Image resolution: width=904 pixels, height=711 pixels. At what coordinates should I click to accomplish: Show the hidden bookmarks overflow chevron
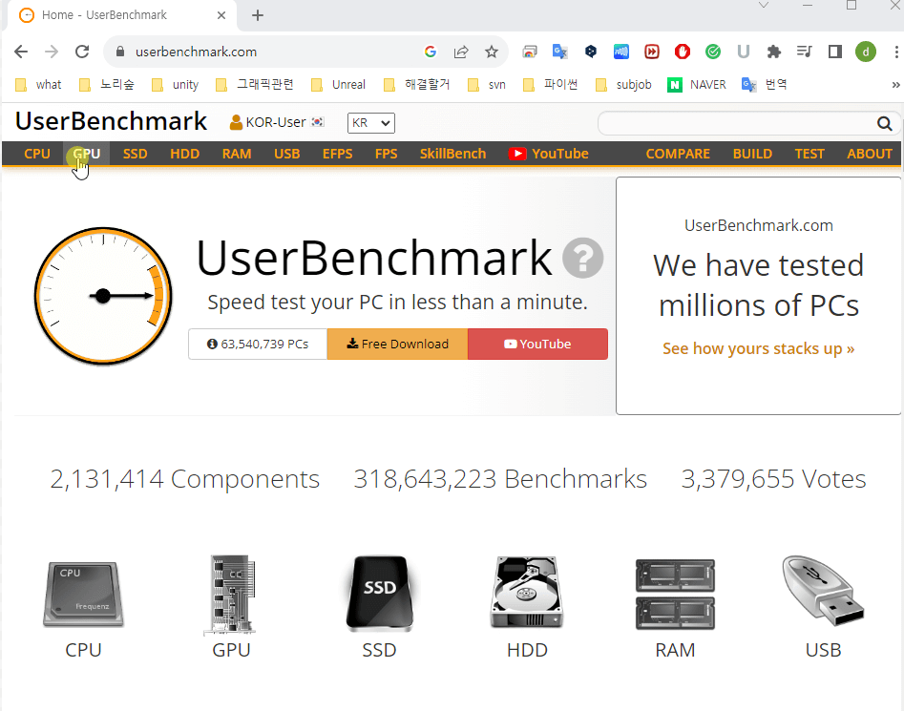pyautogui.click(x=895, y=85)
